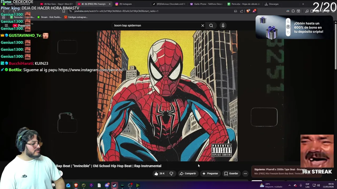Open Steam from the taskbar
337x189 pixels.
115,185
